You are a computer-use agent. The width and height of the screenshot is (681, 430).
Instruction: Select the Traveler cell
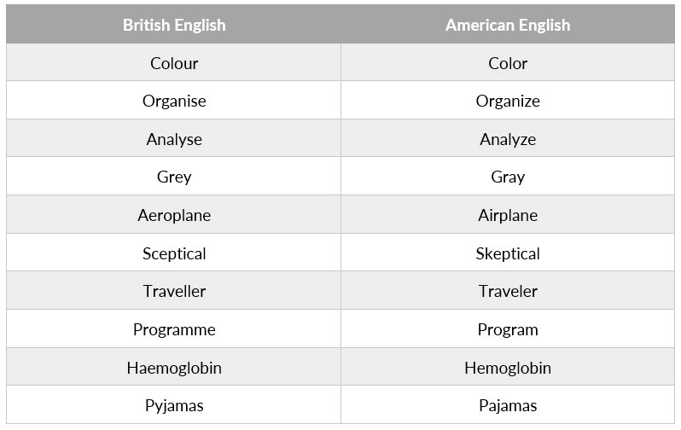click(508, 291)
